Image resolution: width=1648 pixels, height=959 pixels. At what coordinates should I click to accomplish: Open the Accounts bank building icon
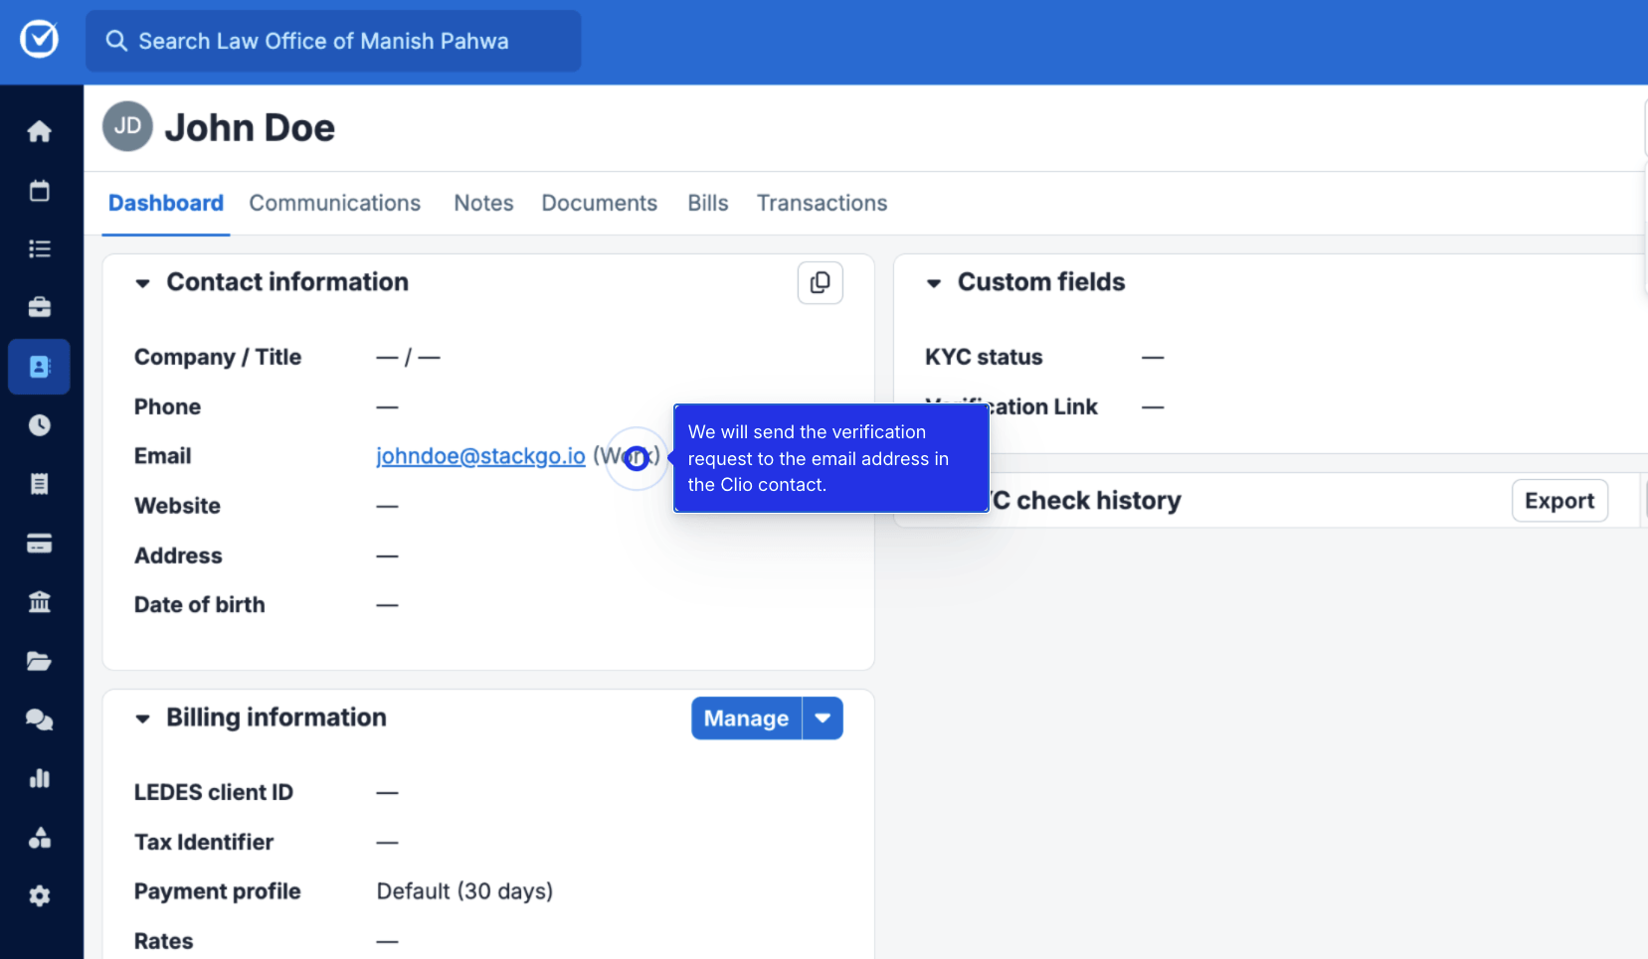pyautogui.click(x=39, y=602)
